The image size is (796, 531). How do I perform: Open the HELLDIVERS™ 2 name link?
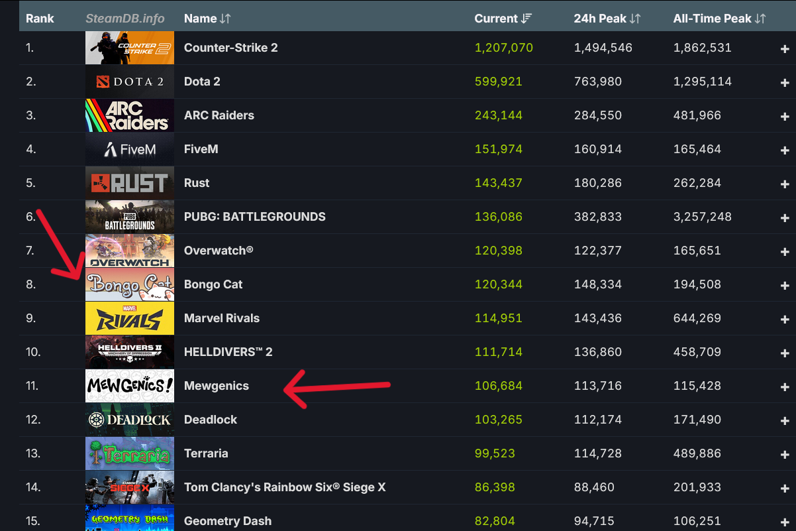click(228, 352)
